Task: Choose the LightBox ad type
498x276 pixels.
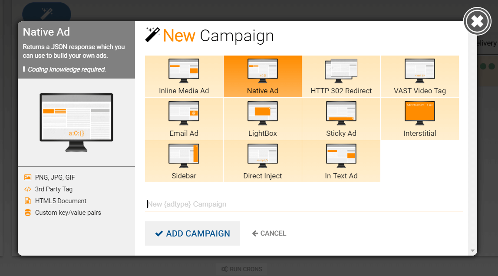Action: (x=262, y=118)
